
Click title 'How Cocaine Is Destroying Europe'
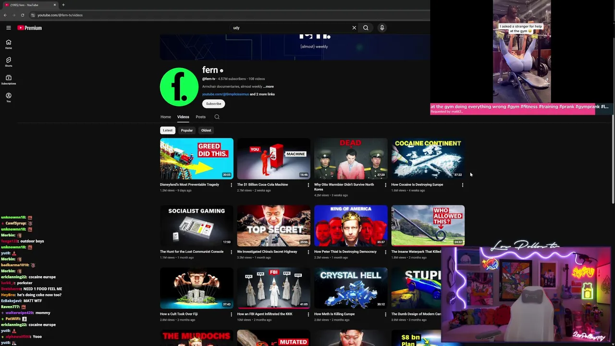(417, 185)
